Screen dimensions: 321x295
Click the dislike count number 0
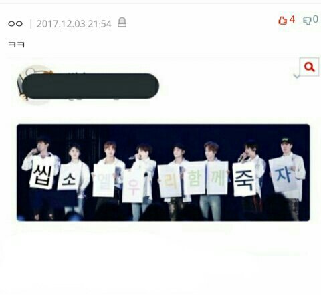tap(315, 19)
